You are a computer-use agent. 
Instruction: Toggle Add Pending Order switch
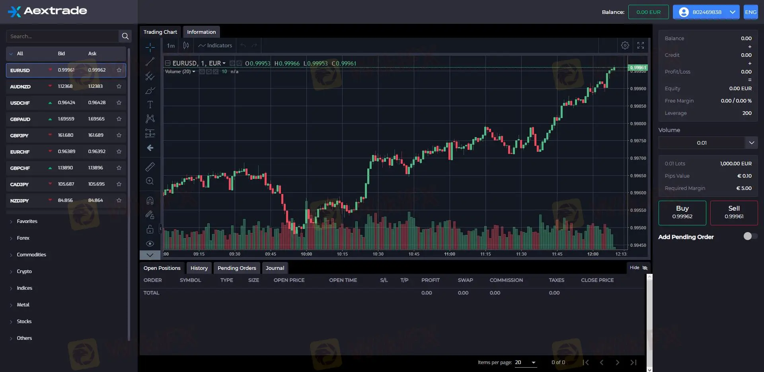pyautogui.click(x=749, y=236)
